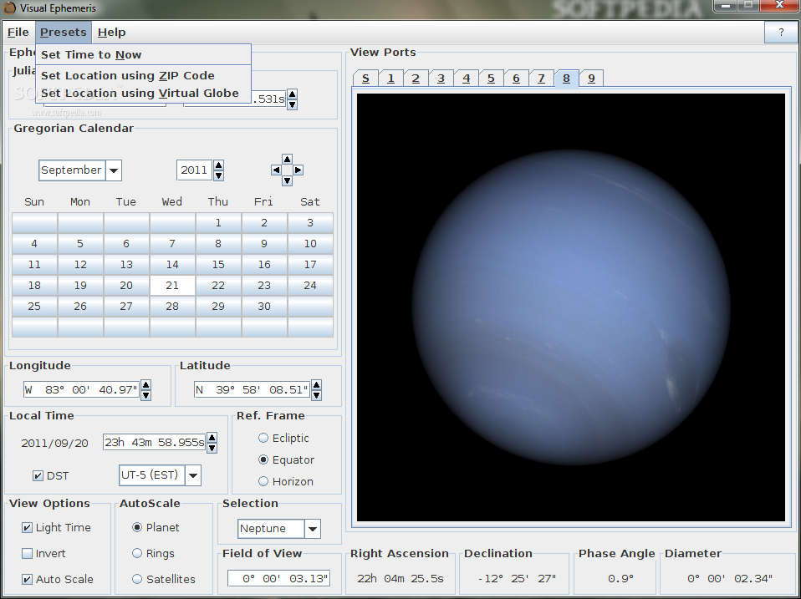Switch to view port tab 2
Screen dimensions: 801x599
(x=416, y=79)
